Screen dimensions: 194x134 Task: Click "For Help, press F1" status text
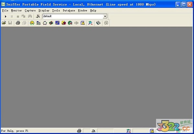[x=15, y=131]
